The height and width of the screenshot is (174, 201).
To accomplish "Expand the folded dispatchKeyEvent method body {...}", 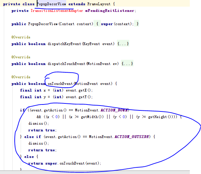I will (x=123, y=44).
